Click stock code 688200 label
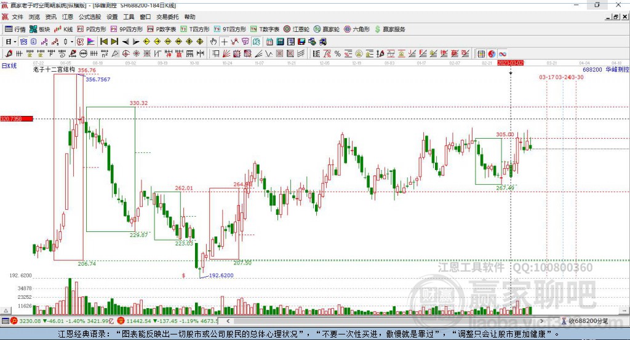 pos(592,69)
